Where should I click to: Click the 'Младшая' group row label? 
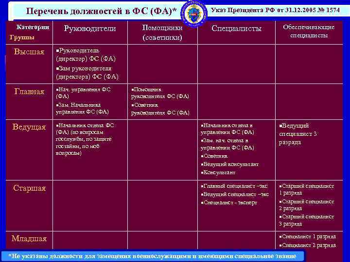[29, 239]
